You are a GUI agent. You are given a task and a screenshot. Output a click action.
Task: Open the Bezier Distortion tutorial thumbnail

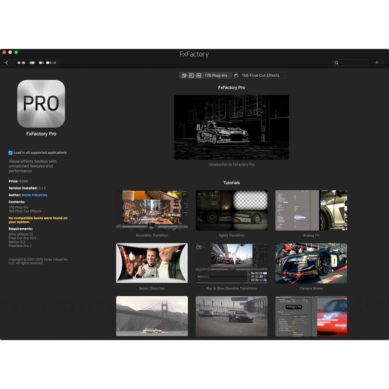click(x=152, y=263)
